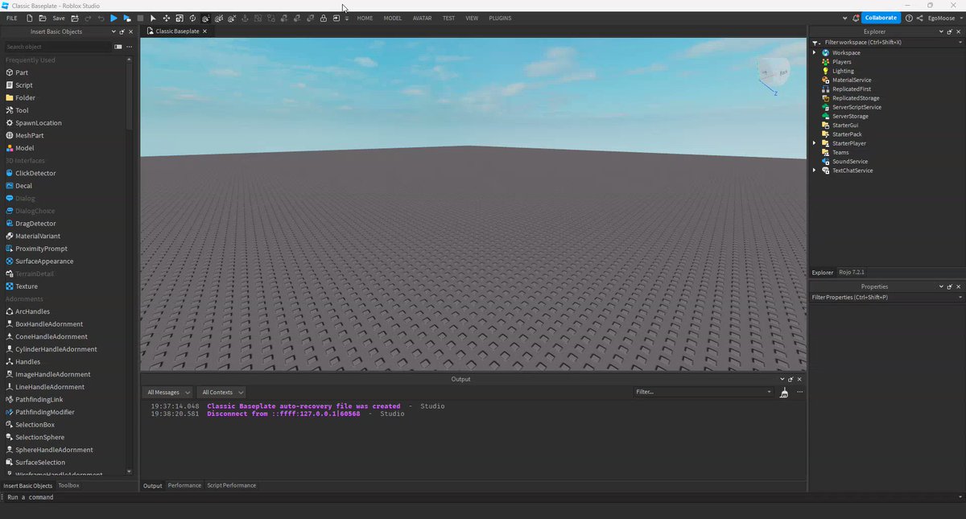The image size is (966, 519).
Task: Click the share icon next to EgoMoose
Action: point(920,18)
